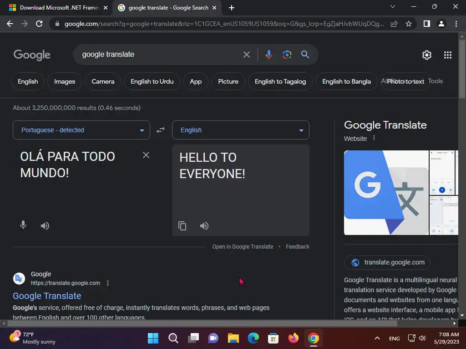Open options menu for translate.google.com result
Screen dimensions: 466x349
pos(108,283)
